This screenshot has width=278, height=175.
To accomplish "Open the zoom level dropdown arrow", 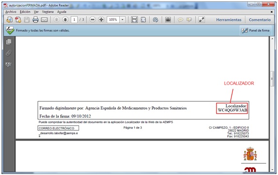I will pos(123,19).
